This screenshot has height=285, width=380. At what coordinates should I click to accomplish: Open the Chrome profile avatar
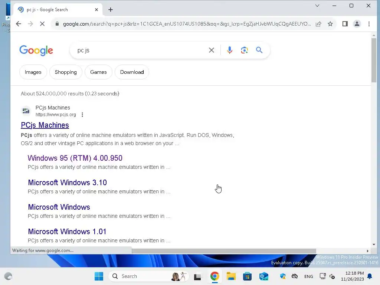pyautogui.click(x=357, y=24)
